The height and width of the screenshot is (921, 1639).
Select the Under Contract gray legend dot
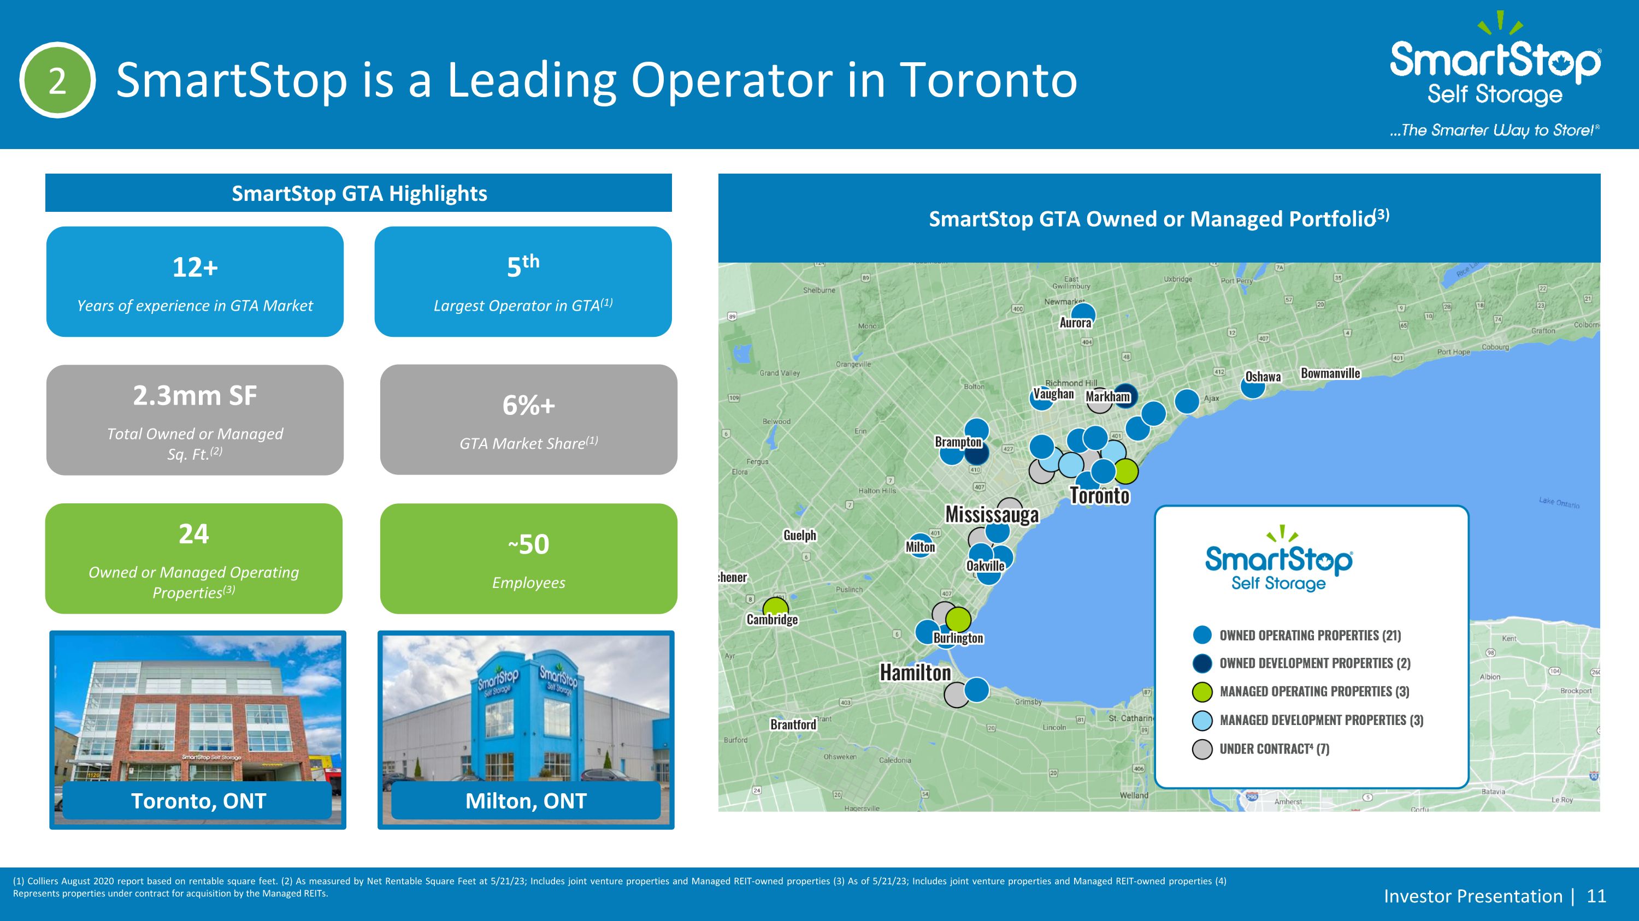click(x=1202, y=748)
